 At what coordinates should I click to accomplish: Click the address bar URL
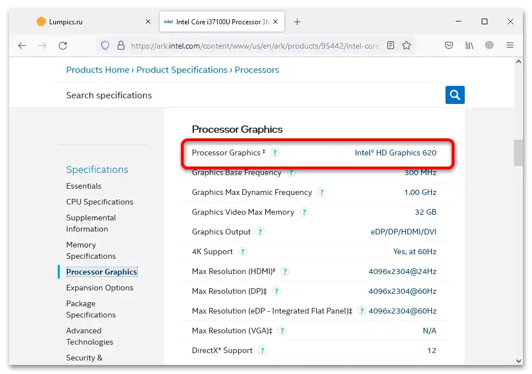pyautogui.click(x=255, y=46)
